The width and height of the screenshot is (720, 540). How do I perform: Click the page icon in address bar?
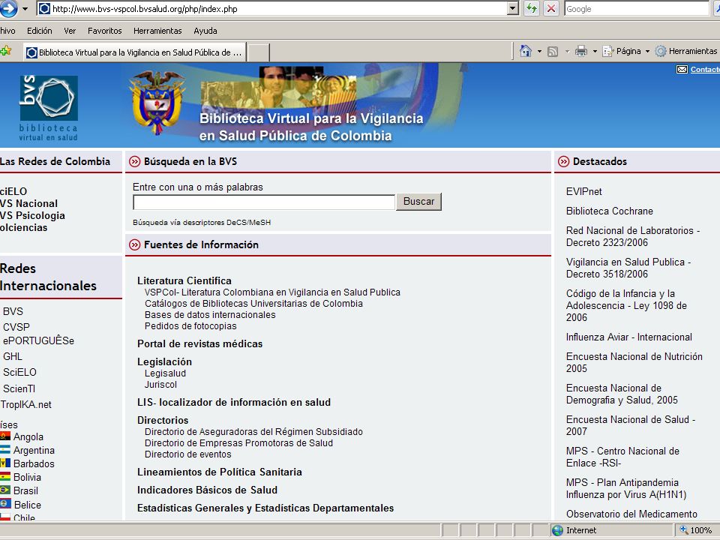pos(44,9)
